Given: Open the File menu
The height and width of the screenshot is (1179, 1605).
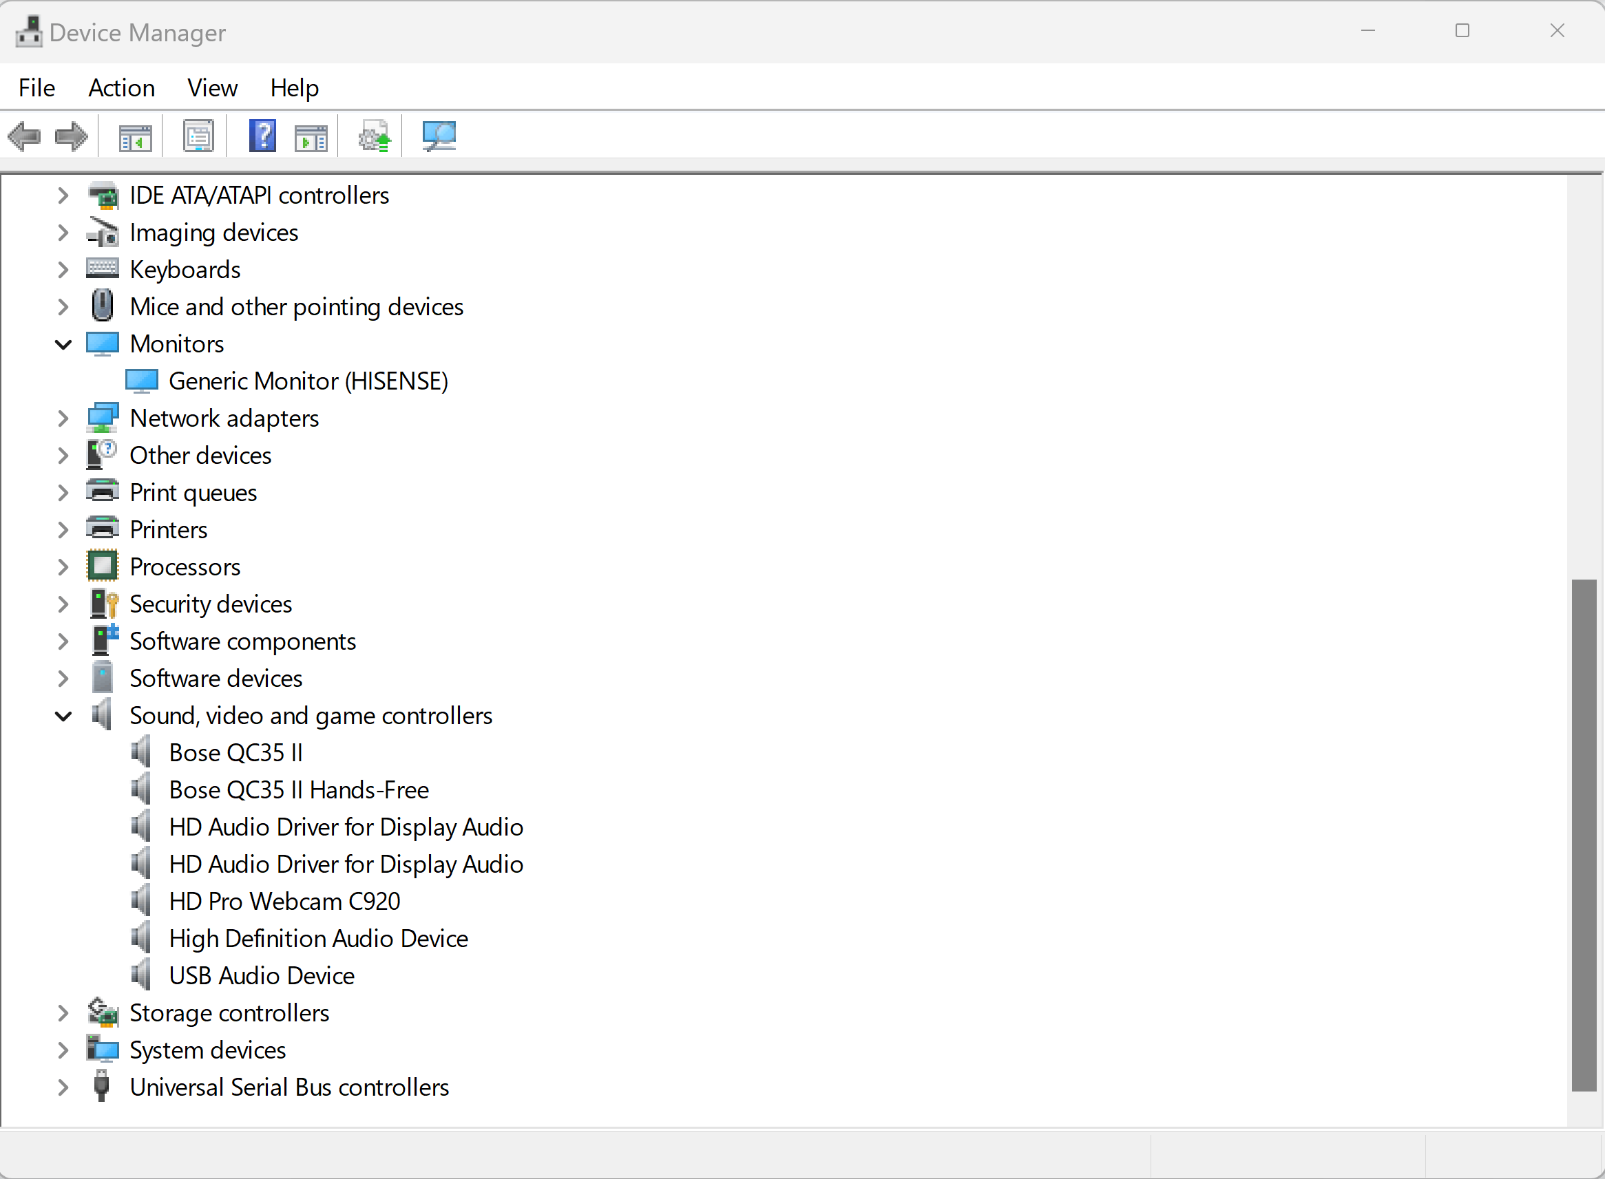Looking at the screenshot, I should (36, 87).
